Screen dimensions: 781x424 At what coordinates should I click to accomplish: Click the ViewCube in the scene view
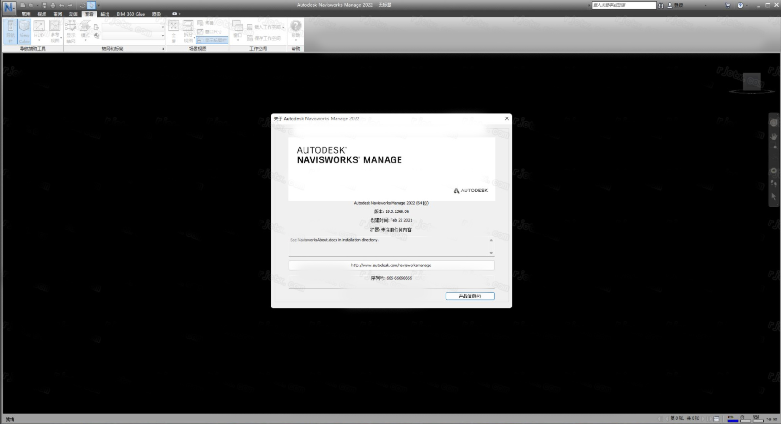[751, 82]
